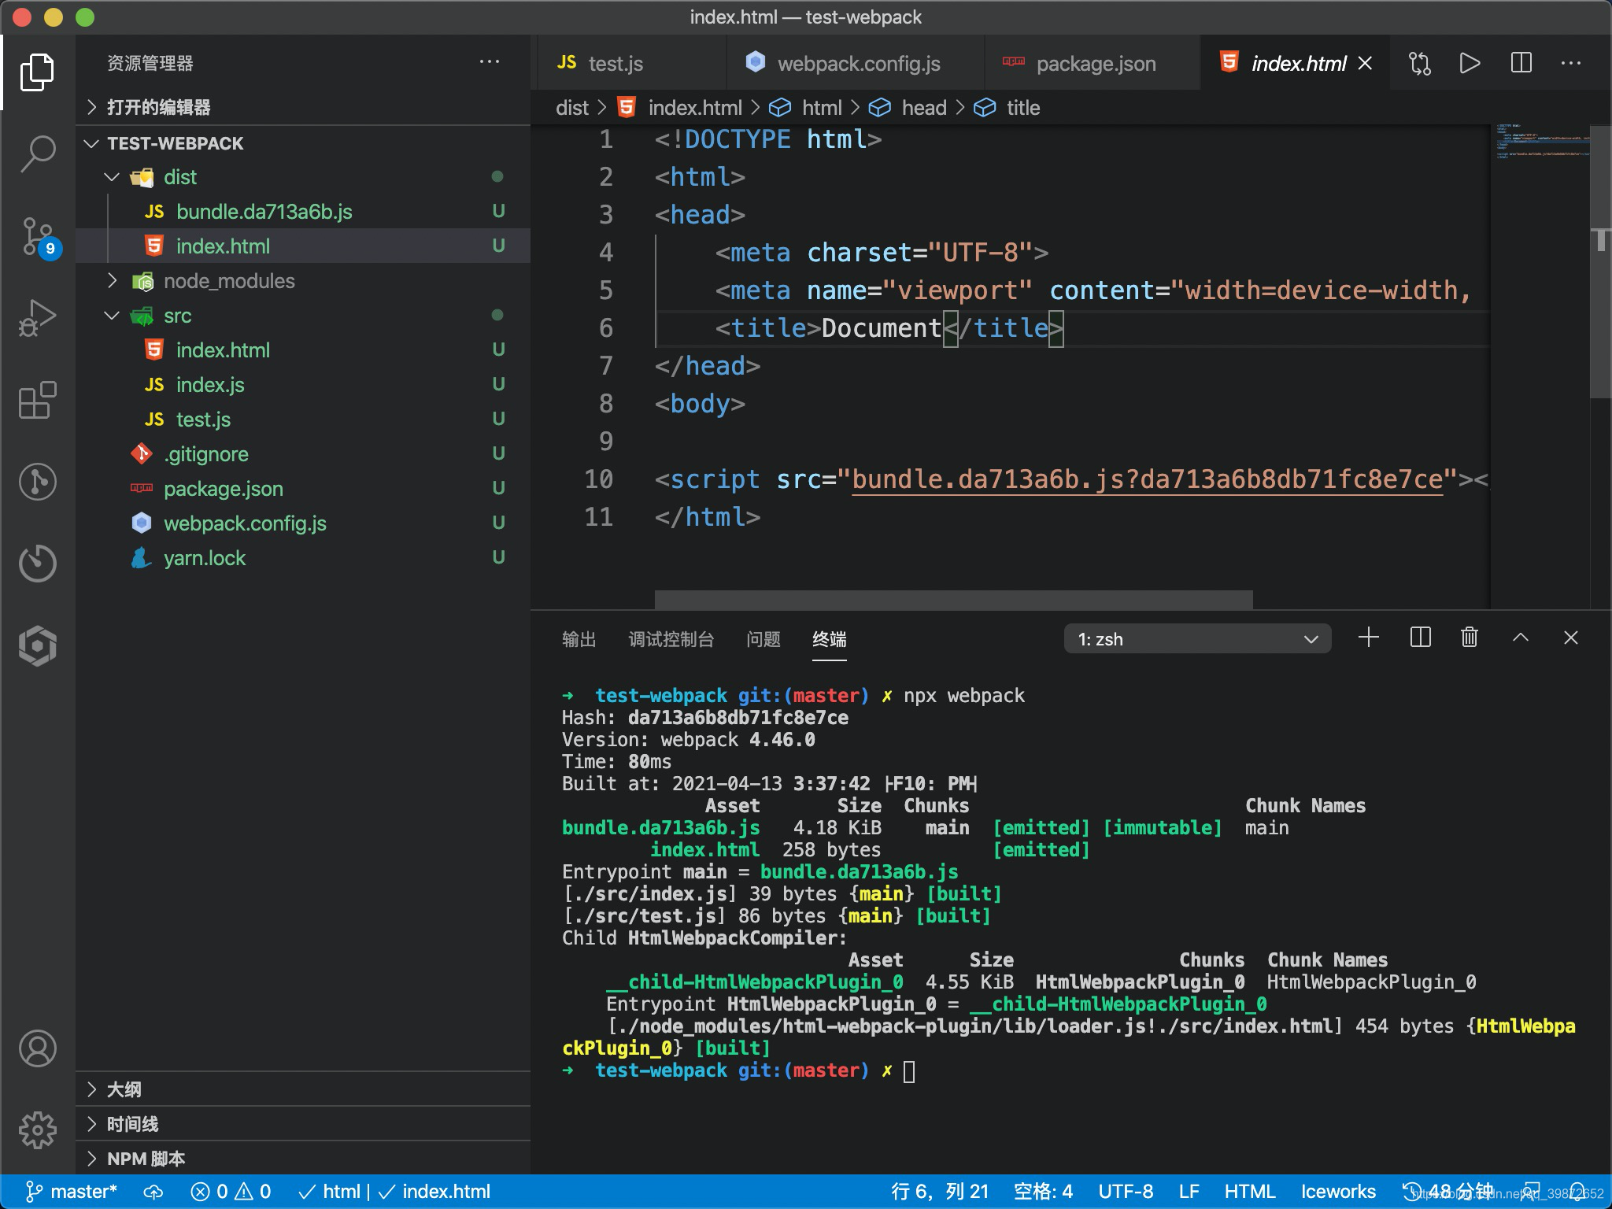Open index.html under src folder

(303, 350)
